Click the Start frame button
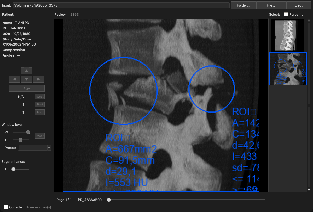Viewport: 313px width, 212px height. [x=39, y=104]
